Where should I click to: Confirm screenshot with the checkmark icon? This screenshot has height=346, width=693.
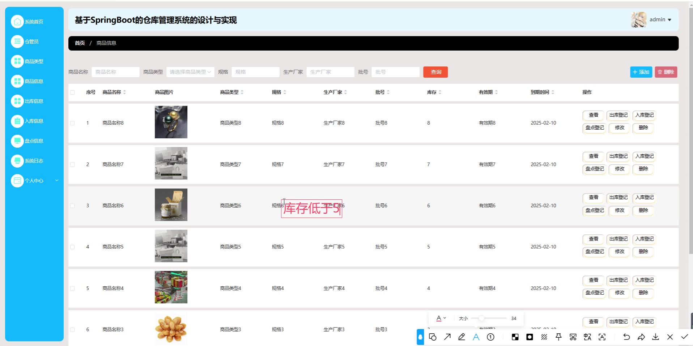point(684,337)
